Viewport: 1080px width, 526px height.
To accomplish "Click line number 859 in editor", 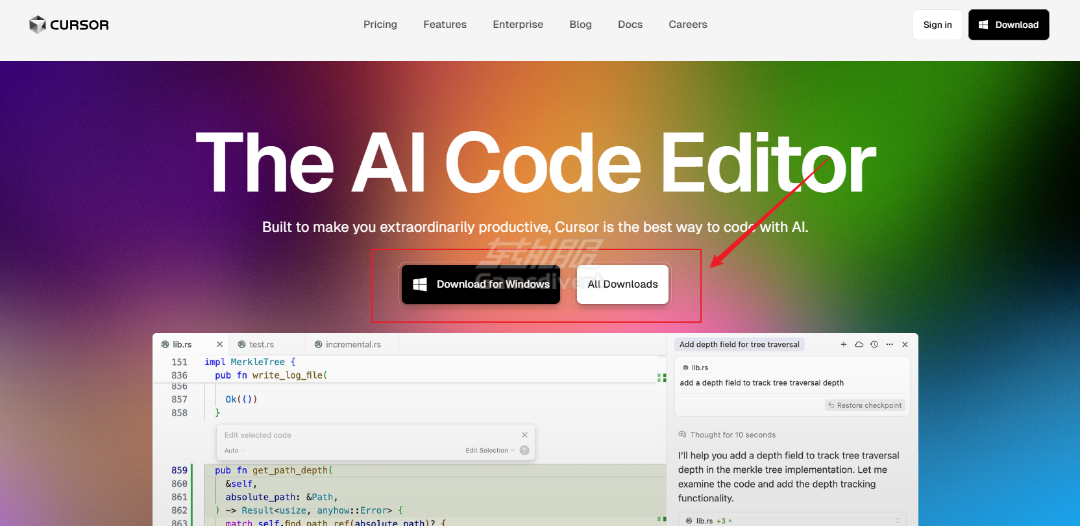I will pos(179,470).
